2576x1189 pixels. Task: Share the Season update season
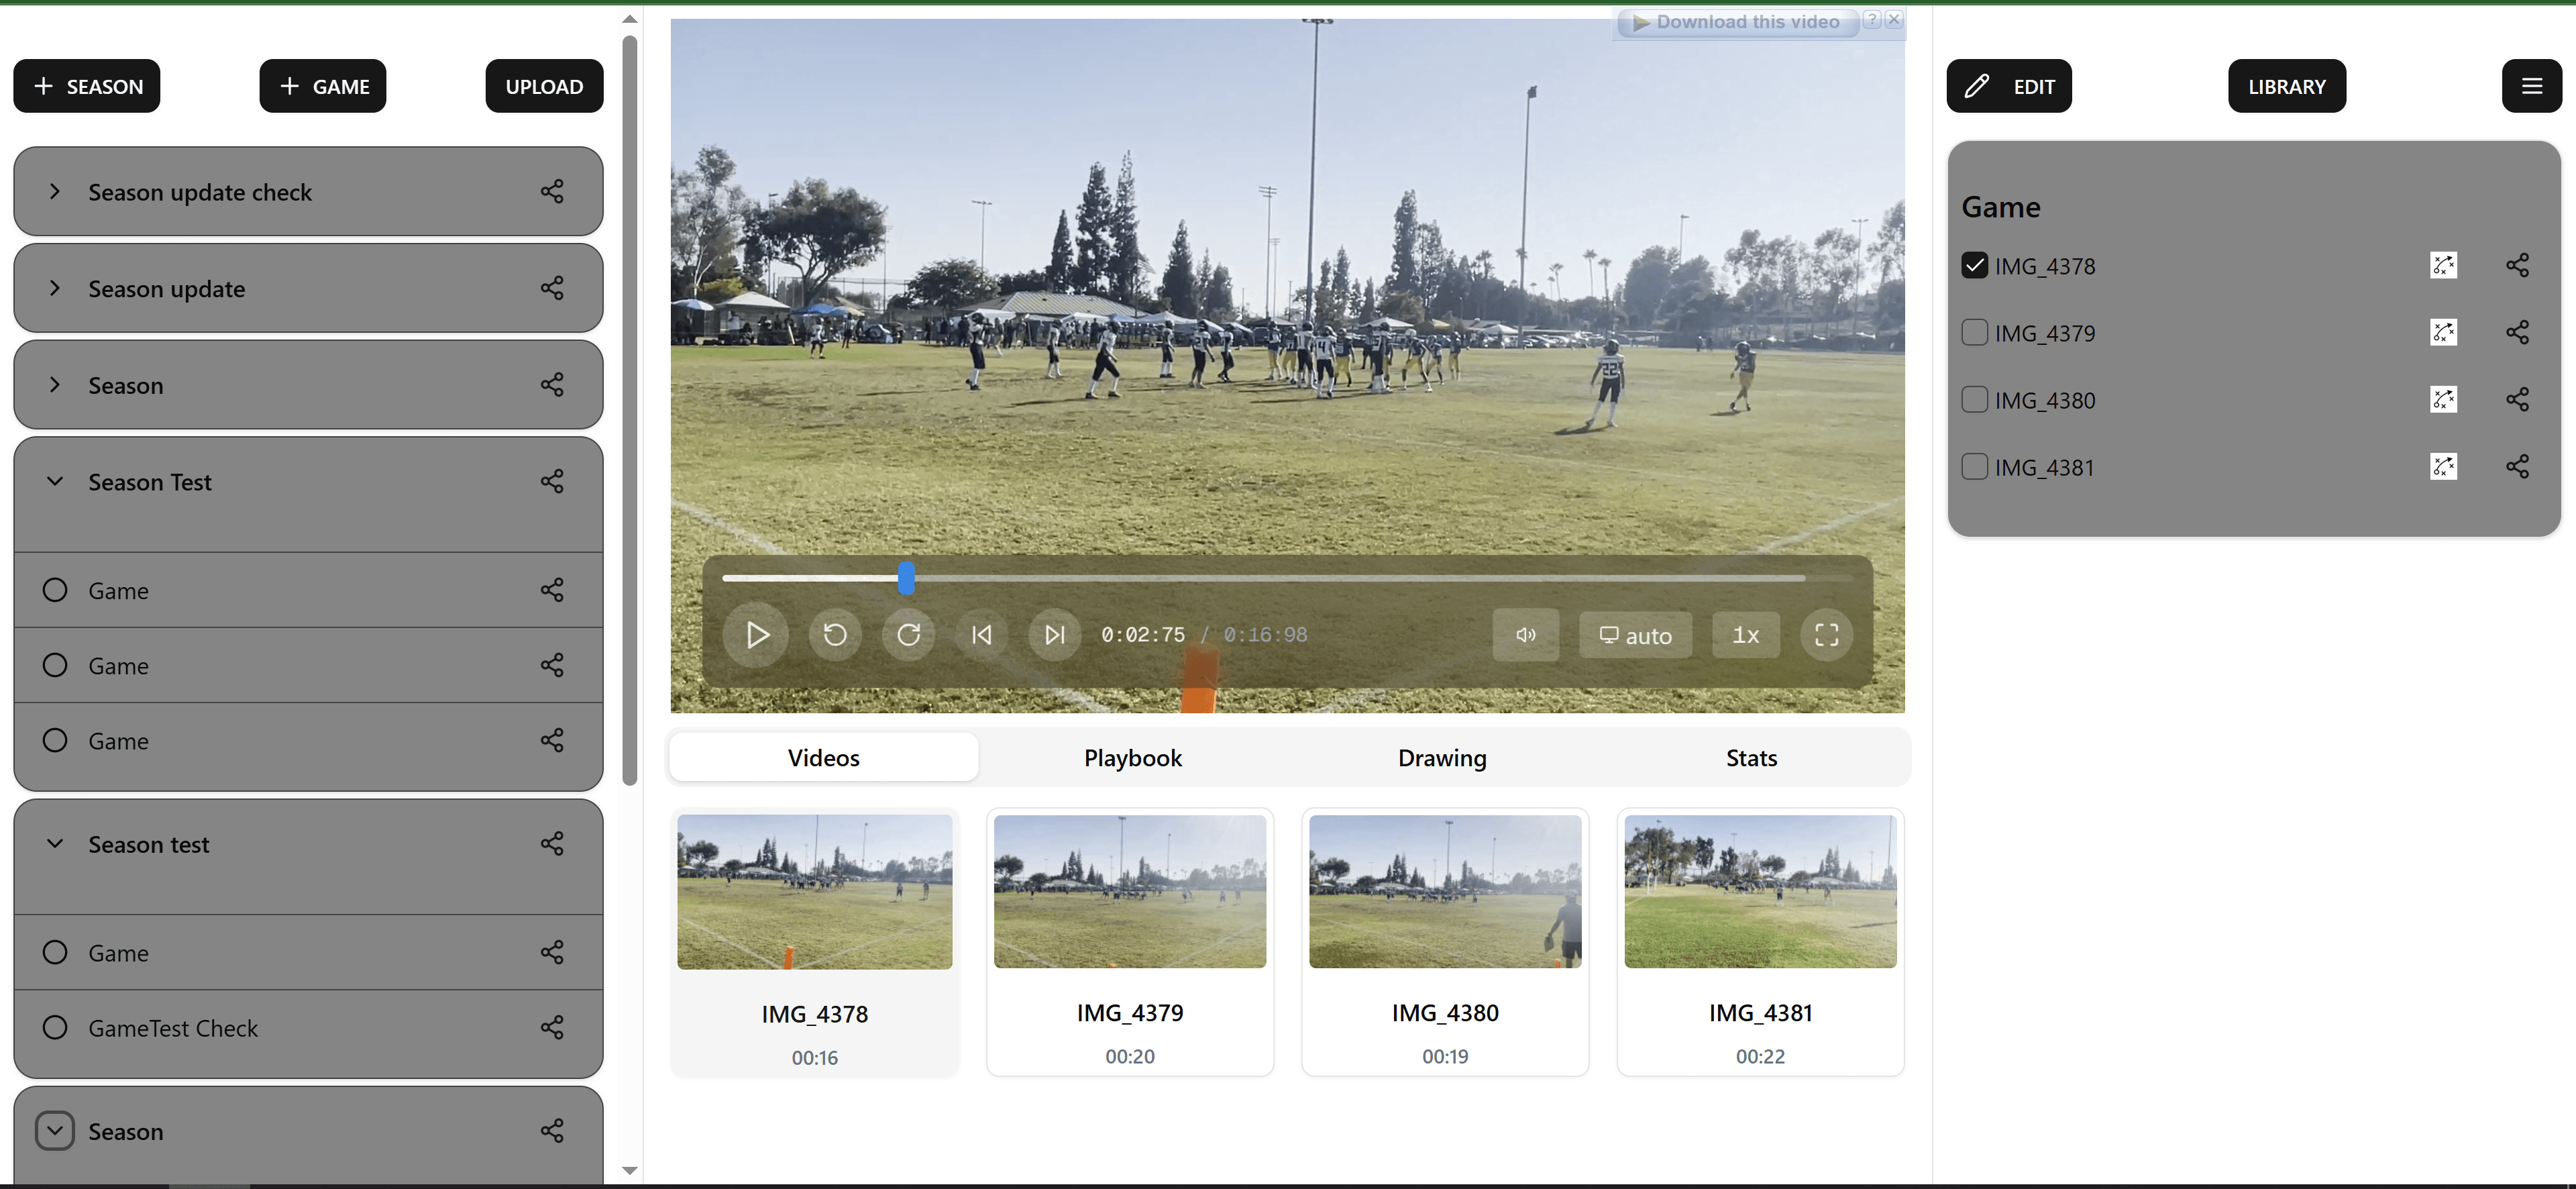coord(552,288)
